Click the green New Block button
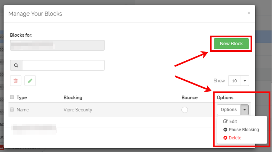Viewport: 272px width, 152px height. tap(231, 44)
